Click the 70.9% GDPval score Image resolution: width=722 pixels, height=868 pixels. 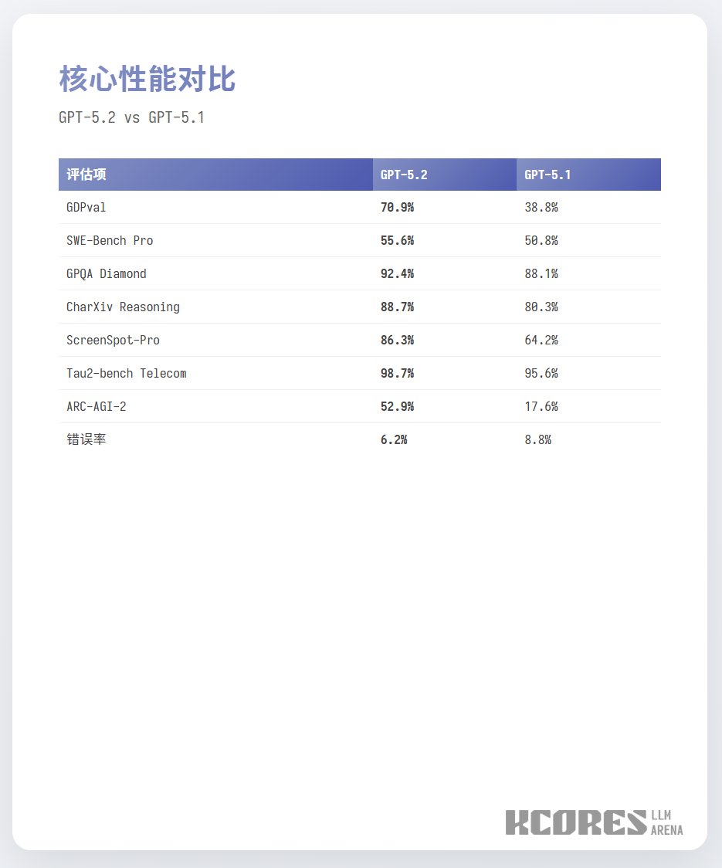click(396, 207)
